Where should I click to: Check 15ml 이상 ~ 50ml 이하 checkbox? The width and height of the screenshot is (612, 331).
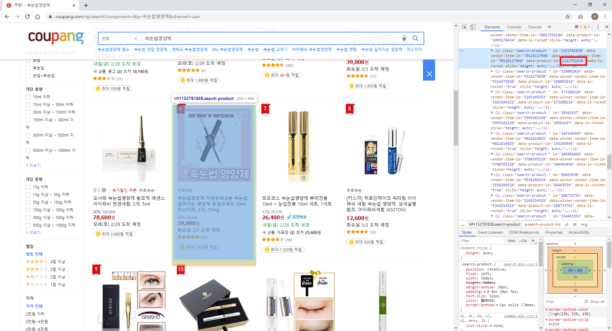pos(28,105)
